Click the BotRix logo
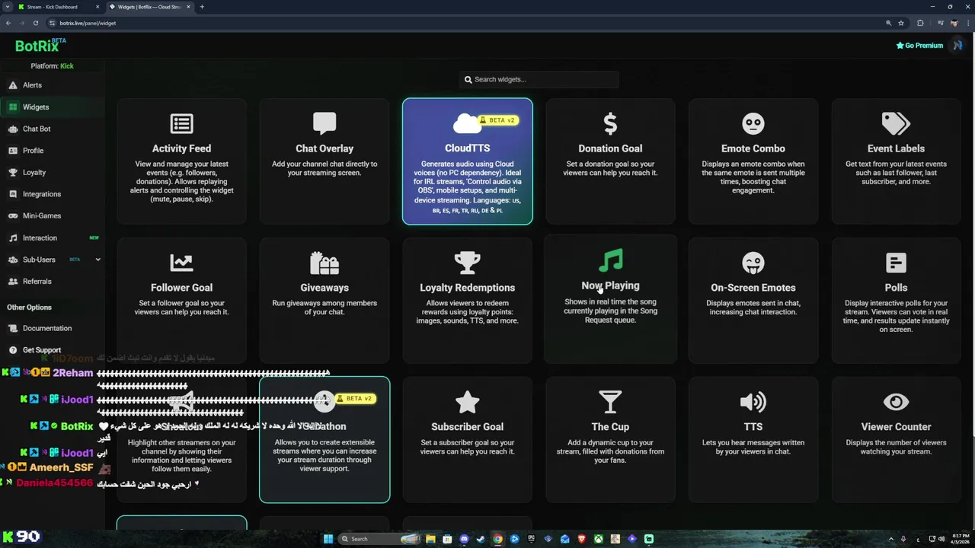The height and width of the screenshot is (548, 975). coord(40,46)
